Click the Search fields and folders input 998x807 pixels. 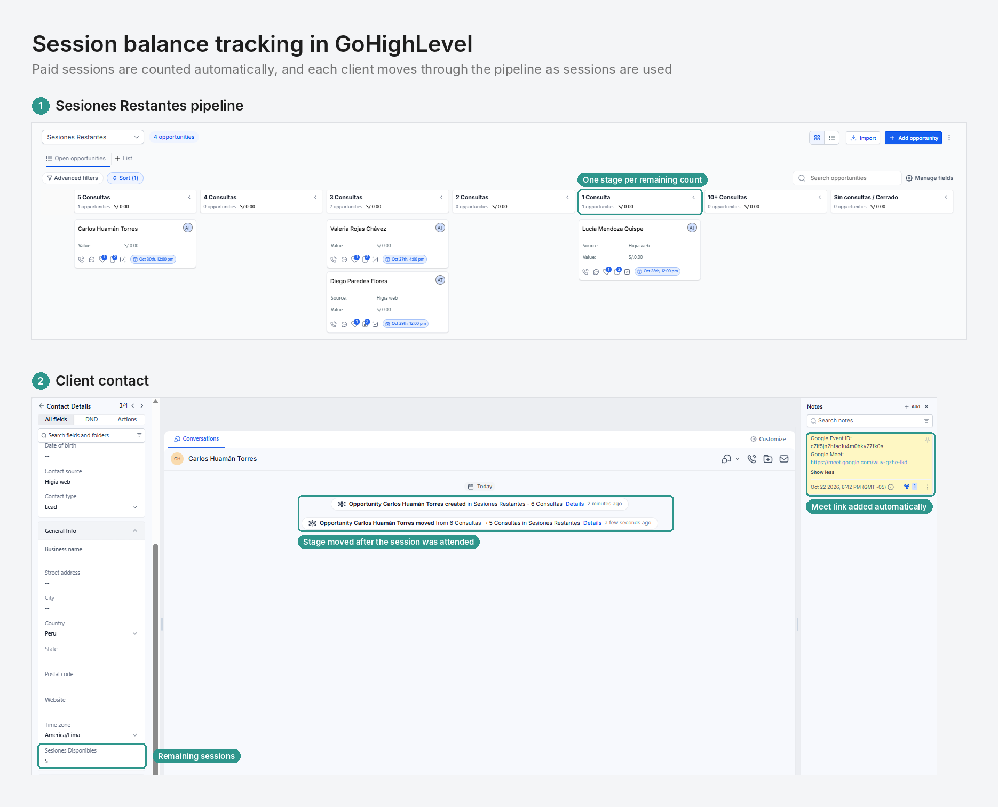click(x=91, y=436)
